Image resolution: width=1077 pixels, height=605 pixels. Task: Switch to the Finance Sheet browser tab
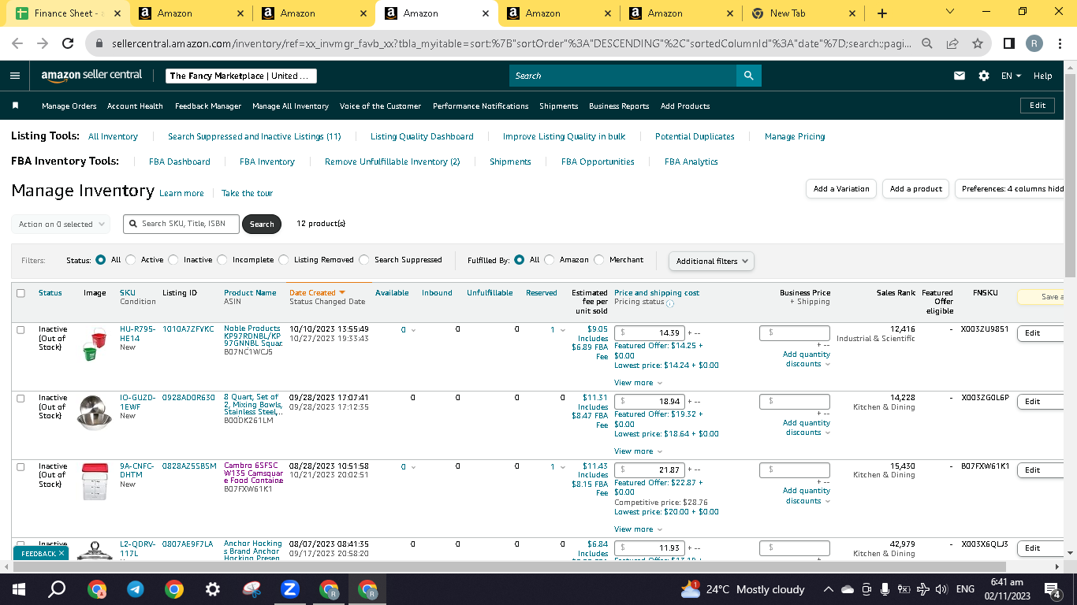pyautogui.click(x=69, y=13)
